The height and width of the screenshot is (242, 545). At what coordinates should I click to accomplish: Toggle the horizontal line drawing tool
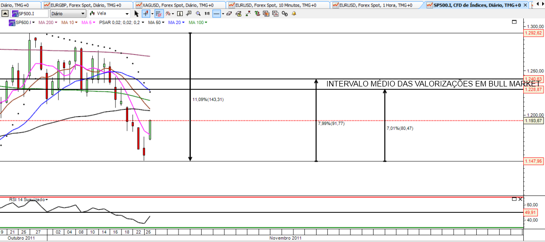[216, 14]
